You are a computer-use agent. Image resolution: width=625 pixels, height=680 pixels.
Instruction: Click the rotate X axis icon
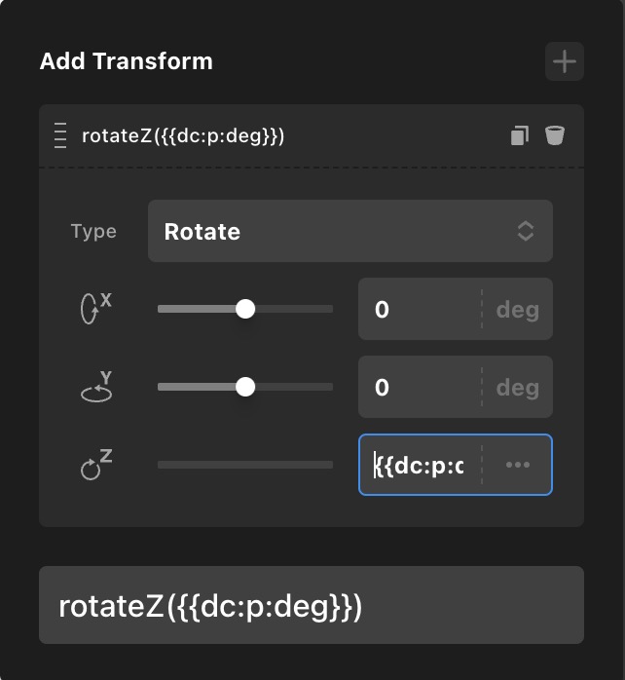tap(94, 309)
